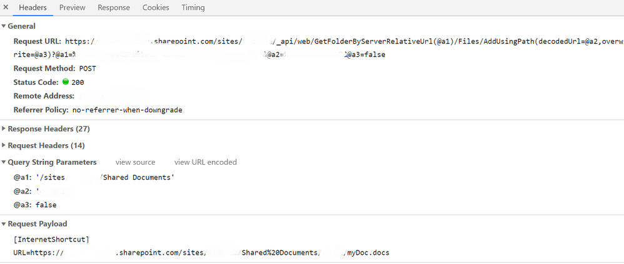Click the @a1 Shared Documents parameter value
This screenshot has width=624, height=264.
105,177
